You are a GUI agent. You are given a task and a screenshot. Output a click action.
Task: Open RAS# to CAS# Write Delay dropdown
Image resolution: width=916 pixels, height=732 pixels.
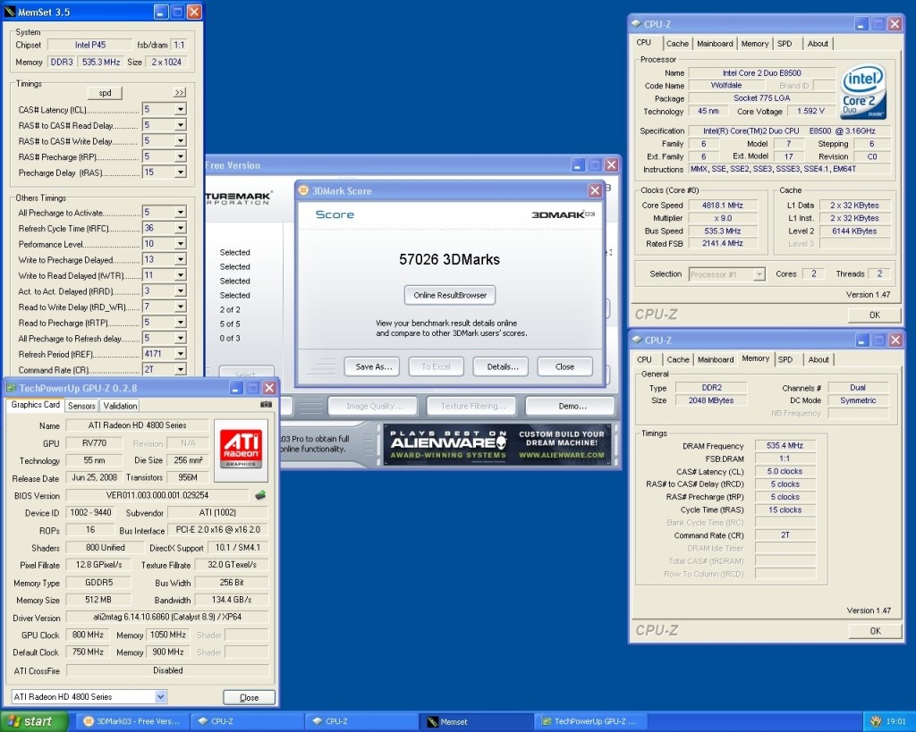[181, 140]
